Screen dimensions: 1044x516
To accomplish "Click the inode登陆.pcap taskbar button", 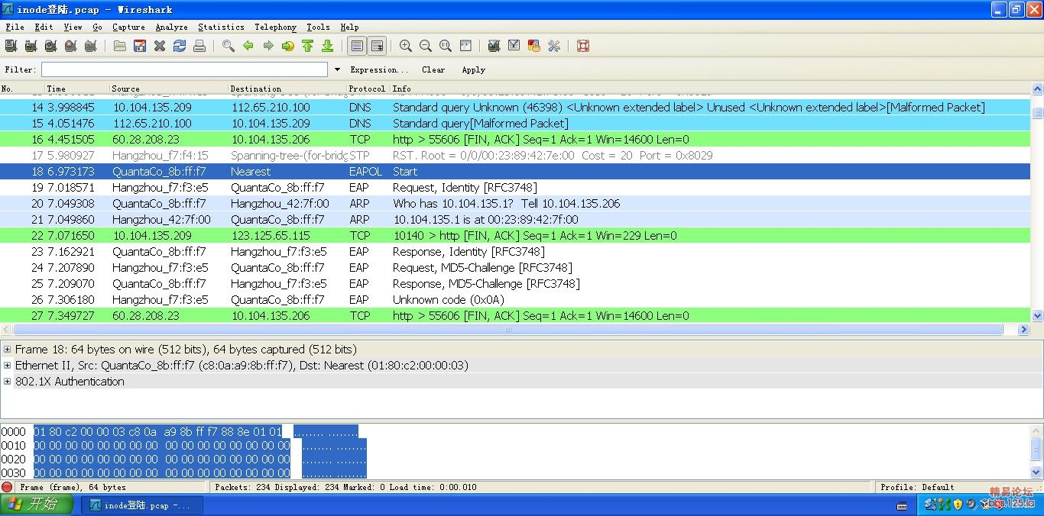I will (x=141, y=505).
